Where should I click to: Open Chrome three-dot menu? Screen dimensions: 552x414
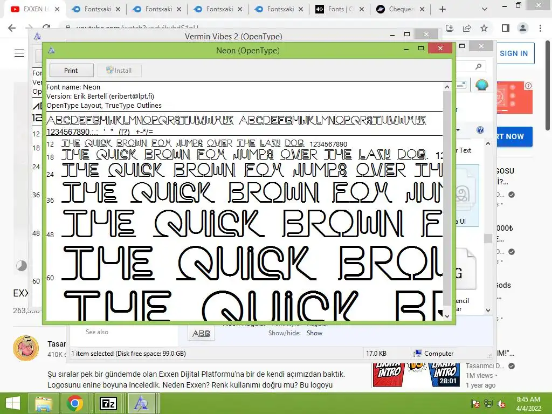[540, 28]
